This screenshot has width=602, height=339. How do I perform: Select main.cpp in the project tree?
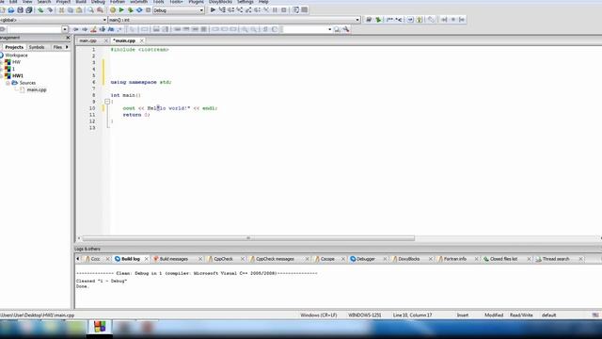(x=37, y=90)
